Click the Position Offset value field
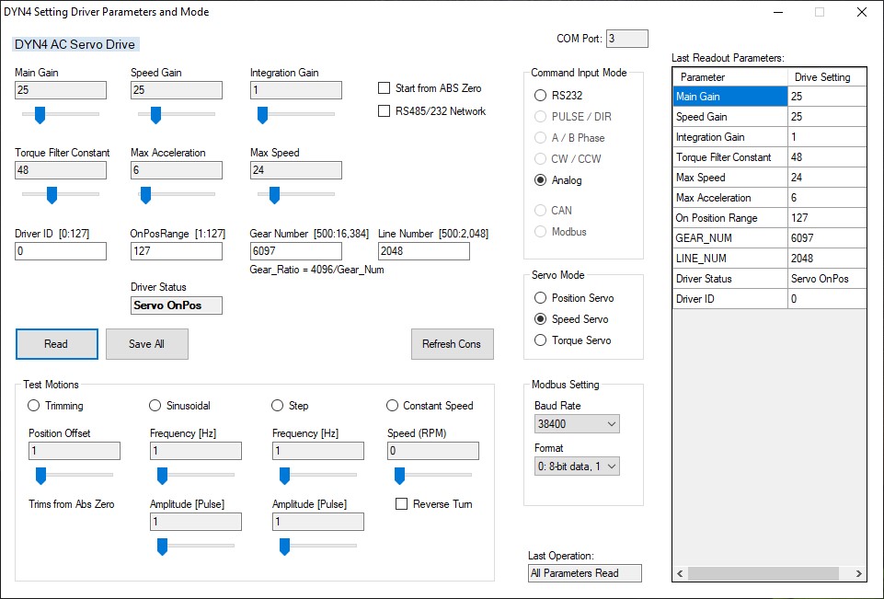The height and width of the screenshot is (599, 884). (x=75, y=451)
